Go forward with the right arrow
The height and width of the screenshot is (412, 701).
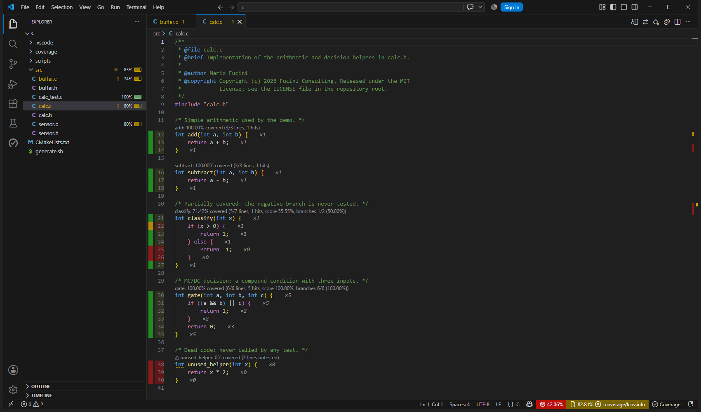click(x=231, y=7)
